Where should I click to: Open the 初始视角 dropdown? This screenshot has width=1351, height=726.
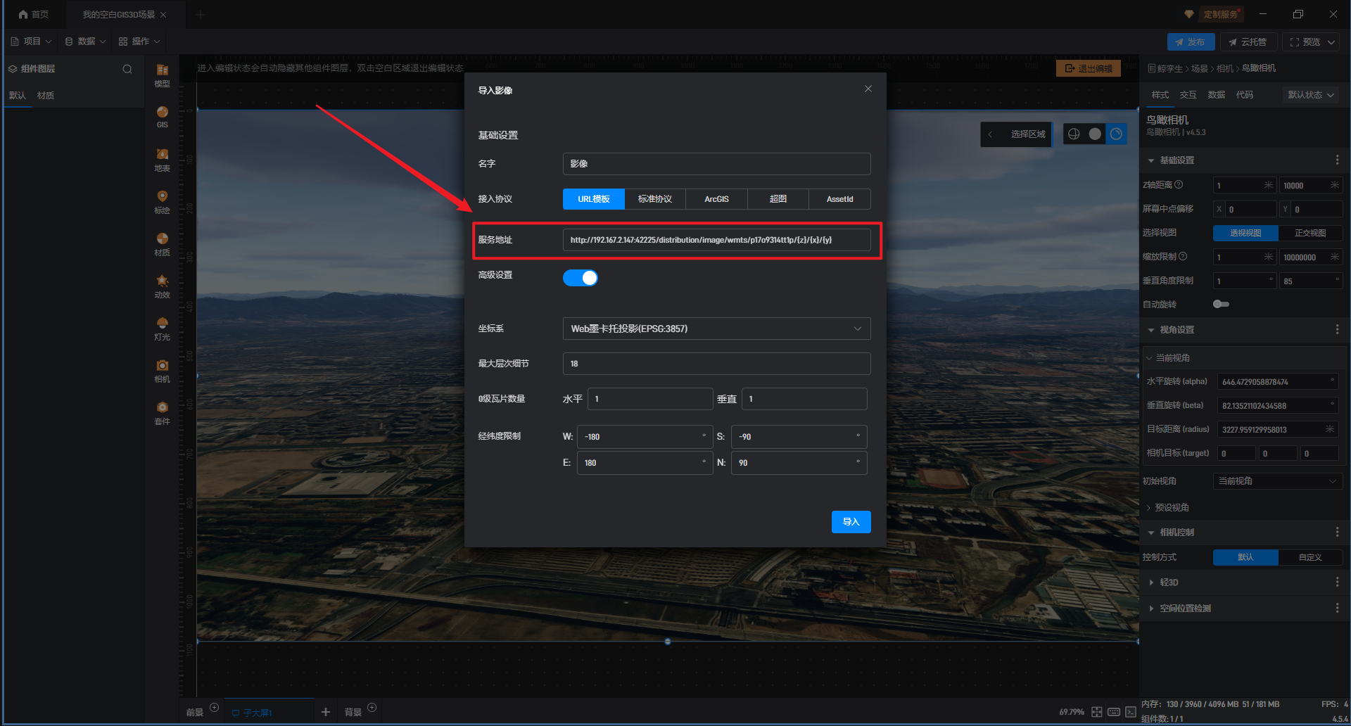click(1276, 481)
